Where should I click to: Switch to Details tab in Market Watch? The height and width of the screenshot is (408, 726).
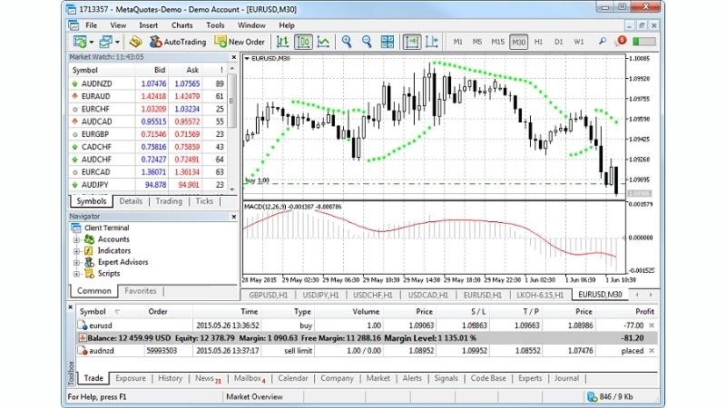[131, 201]
